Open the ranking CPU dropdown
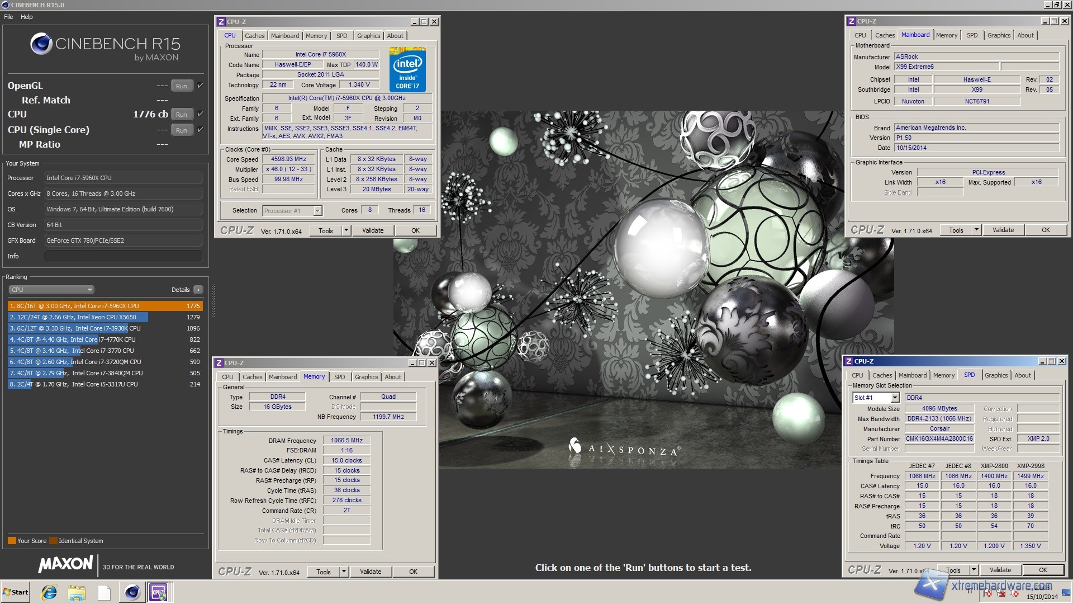Image resolution: width=1073 pixels, height=604 pixels. (51, 290)
